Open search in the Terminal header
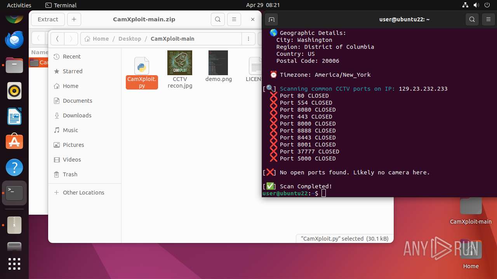 click(472, 19)
